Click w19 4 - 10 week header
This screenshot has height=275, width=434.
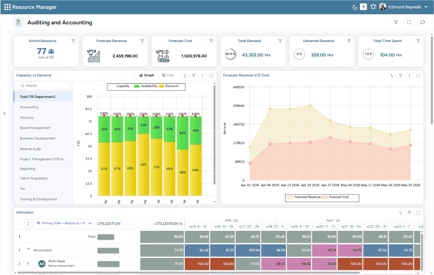point(300,226)
